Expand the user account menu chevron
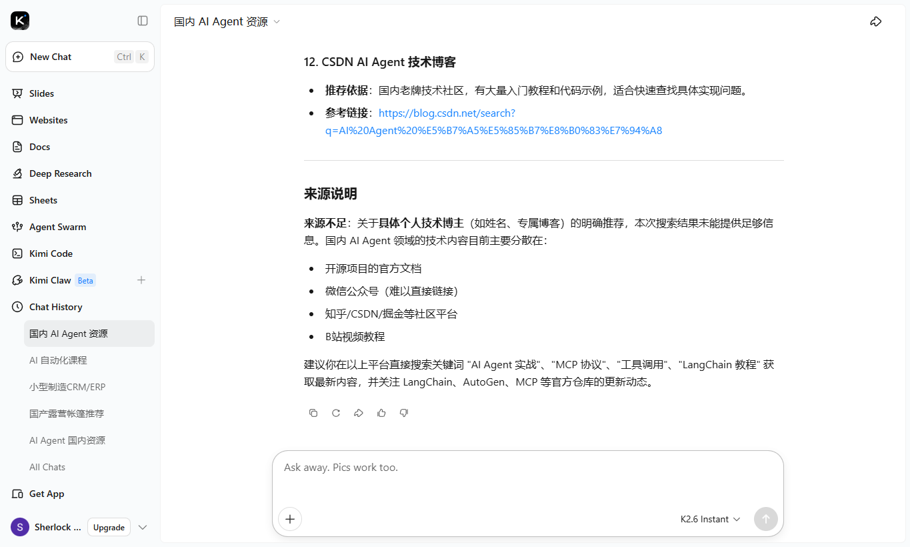The height and width of the screenshot is (547, 910). (x=143, y=527)
